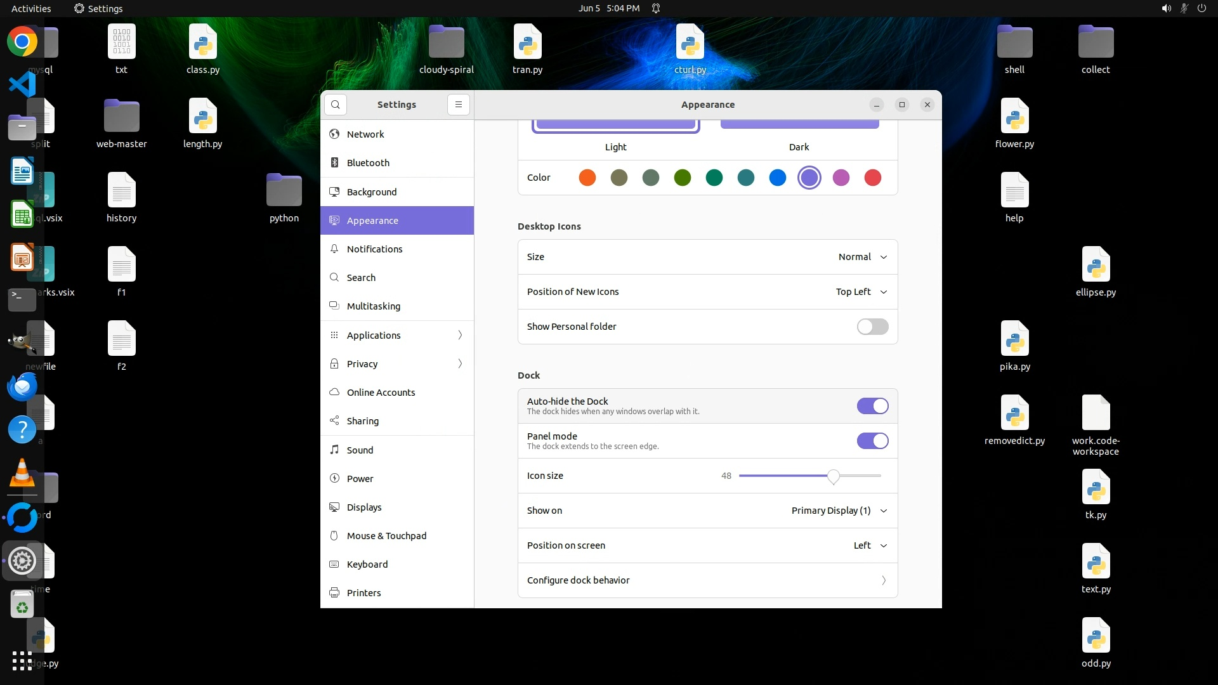Open the Position on screen dropdown

coord(870,545)
